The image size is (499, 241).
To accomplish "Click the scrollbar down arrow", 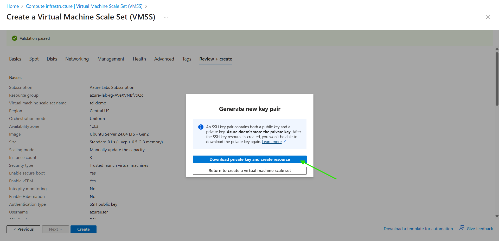I will [x=497, y=216].
